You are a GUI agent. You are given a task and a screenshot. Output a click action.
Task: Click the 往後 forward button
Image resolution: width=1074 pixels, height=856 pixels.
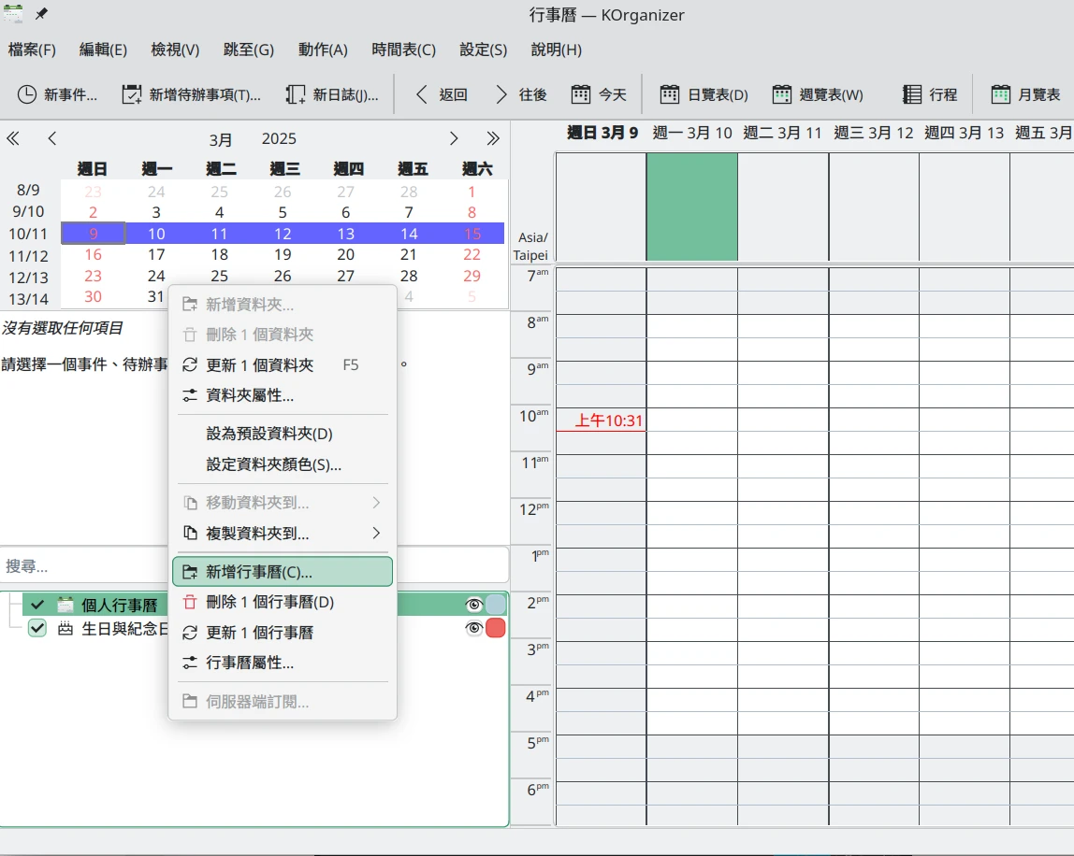[x=520, y=94]
